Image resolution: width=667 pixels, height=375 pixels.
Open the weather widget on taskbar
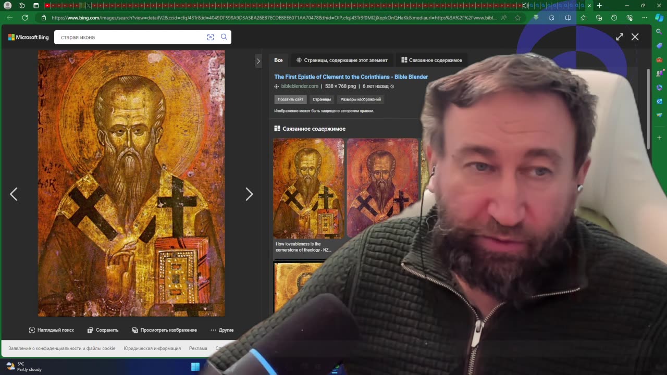pyautogui.click(x=23, y=367)
